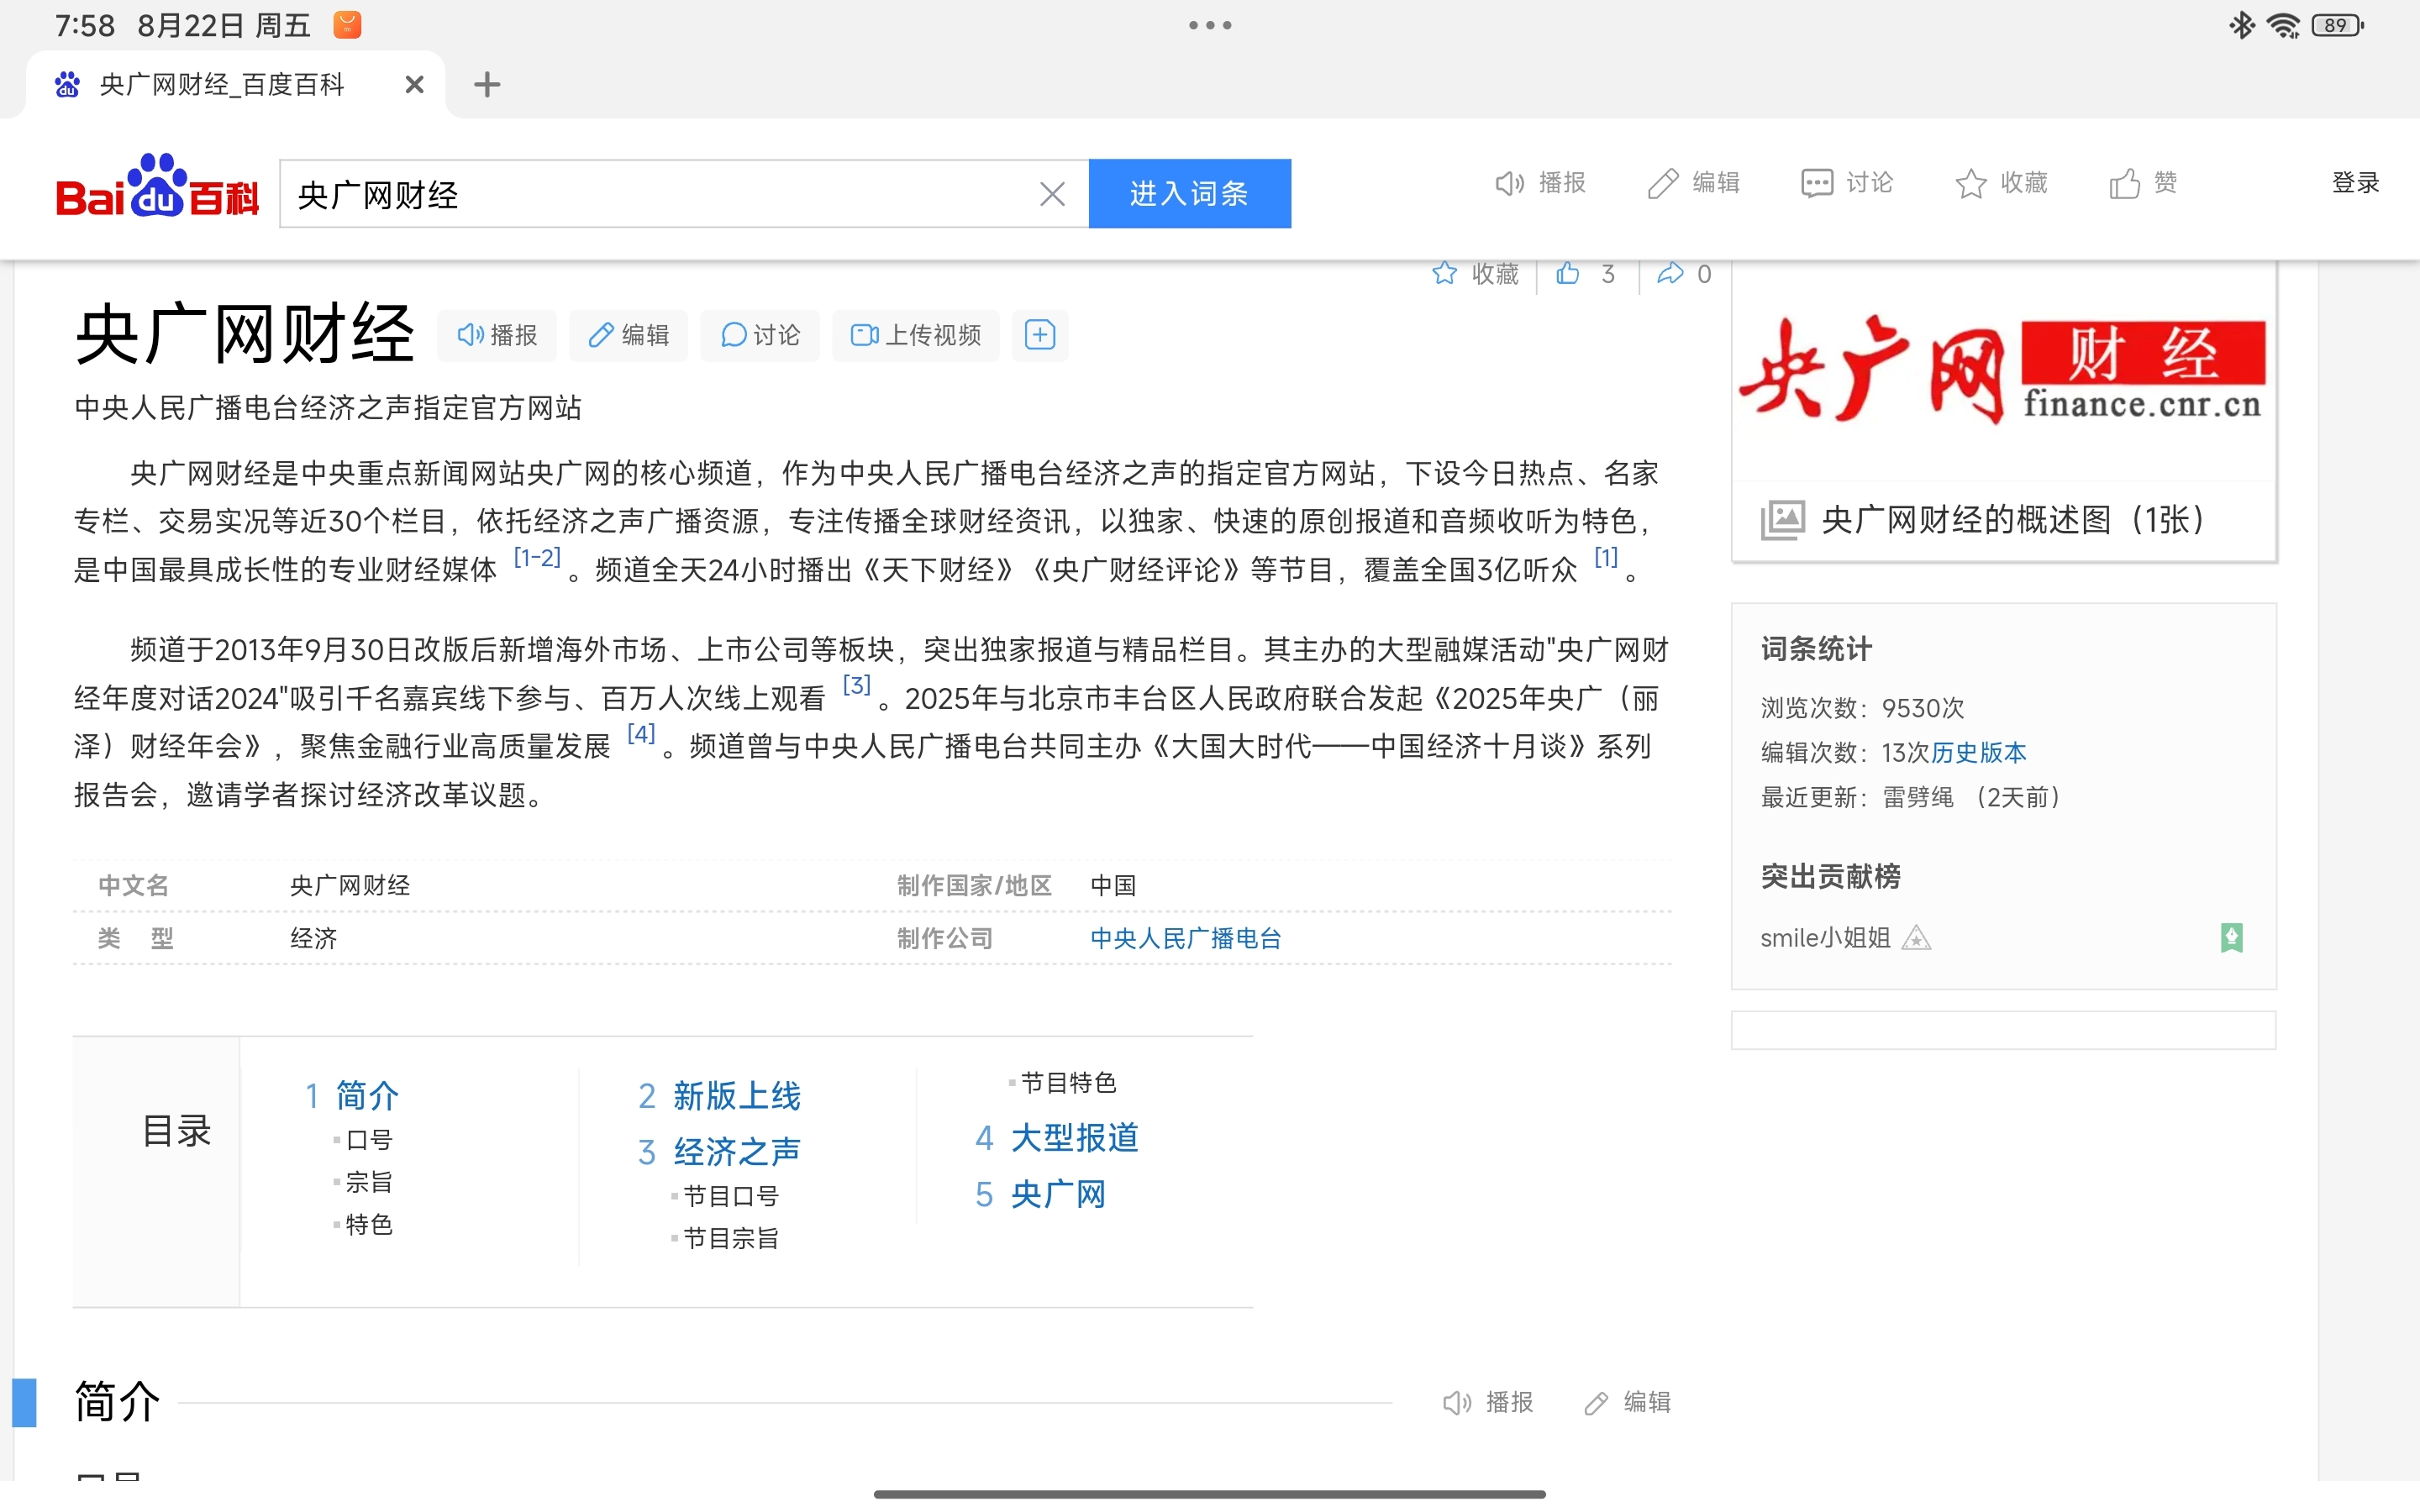This screenshot has width=2420, height=1512.
Task: Close the 央广网财经_百度百科 browser tab
Action: click(x=414, y=85)
